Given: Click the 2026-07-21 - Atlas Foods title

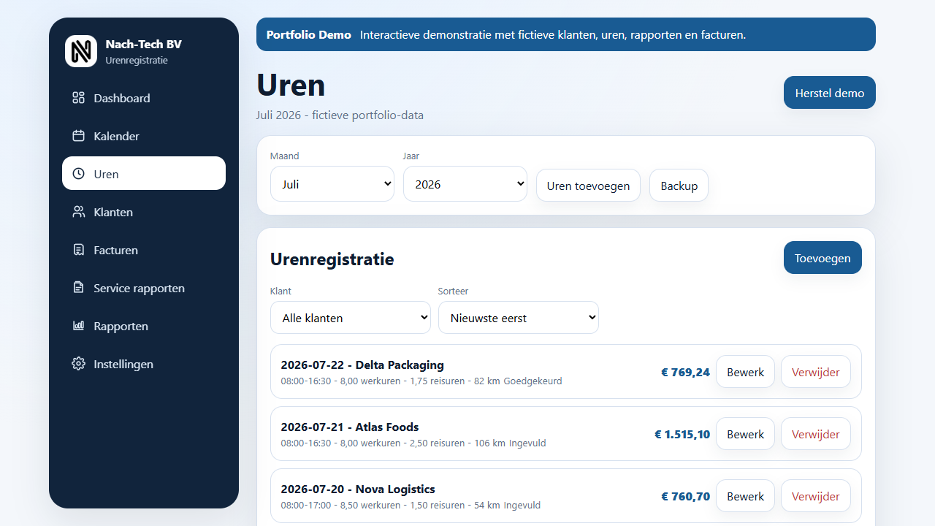Looking at the screenshot, I should [350, 427].
